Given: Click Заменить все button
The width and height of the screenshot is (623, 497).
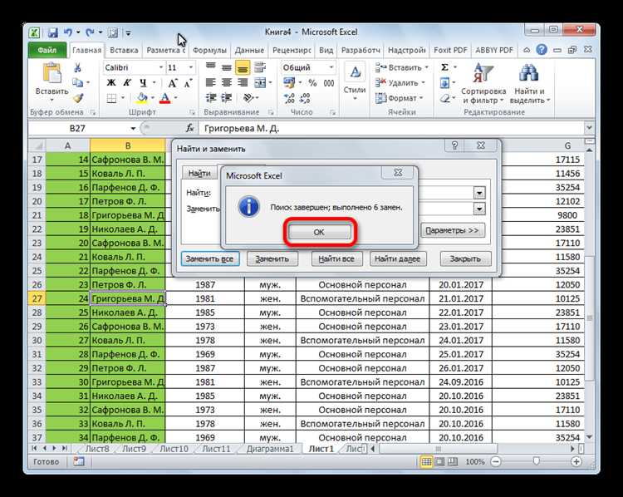Looking at the screenshot, I should pos(210,258).
